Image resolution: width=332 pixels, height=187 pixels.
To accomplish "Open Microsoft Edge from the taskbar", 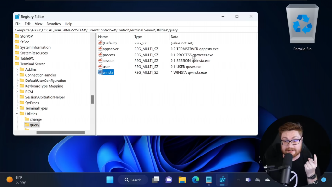I will click(195, 180).
